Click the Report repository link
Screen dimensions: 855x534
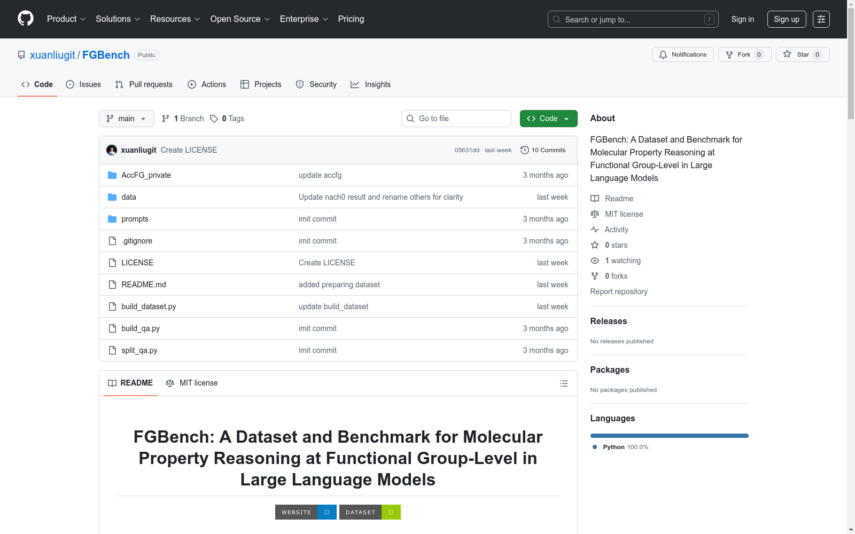pyautogui.click(x=619, y=292)
